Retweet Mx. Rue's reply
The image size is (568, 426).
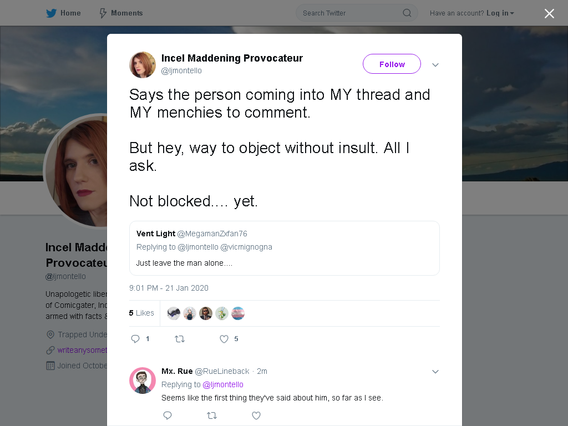[x=212, y=415]
